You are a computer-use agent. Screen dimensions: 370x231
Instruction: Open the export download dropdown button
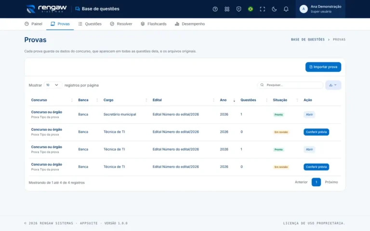tap(333, 85)
